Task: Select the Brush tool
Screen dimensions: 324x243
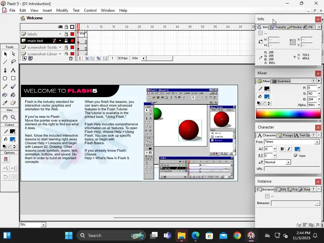Action: [13, 87]
